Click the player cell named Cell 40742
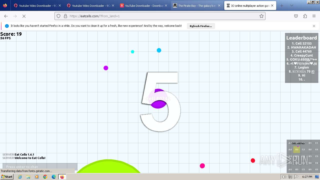 pos(158,98)
